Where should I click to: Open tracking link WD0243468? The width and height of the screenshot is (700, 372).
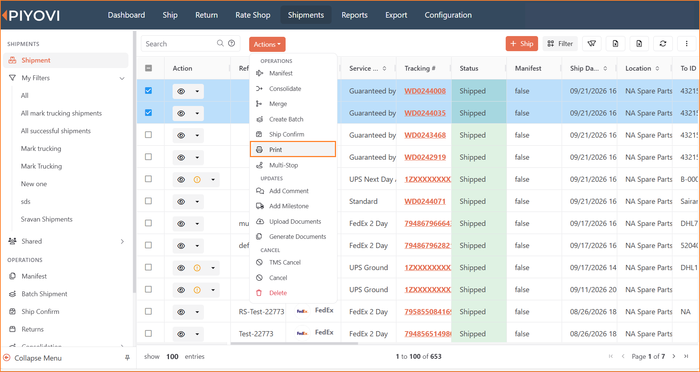pos(425,135)
